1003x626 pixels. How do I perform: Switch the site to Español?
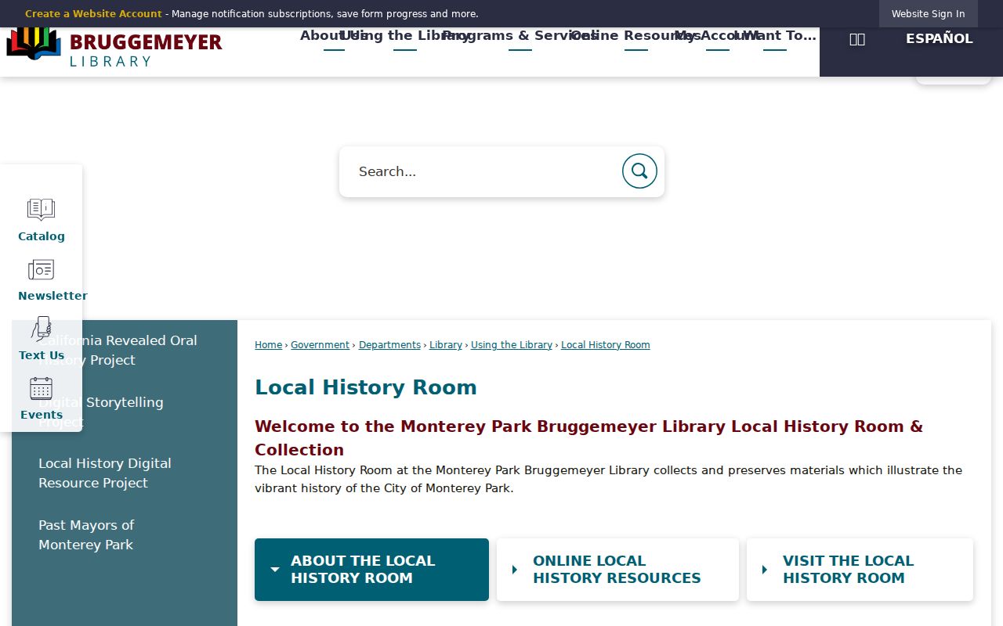point(939,38)
